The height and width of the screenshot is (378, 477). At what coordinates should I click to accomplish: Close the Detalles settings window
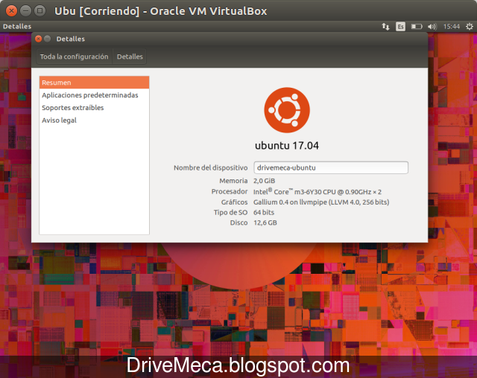pyautogui.click(x=38, y=39)
